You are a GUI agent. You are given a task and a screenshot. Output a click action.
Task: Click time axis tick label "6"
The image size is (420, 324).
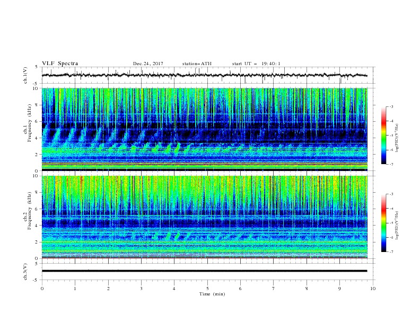240,289
